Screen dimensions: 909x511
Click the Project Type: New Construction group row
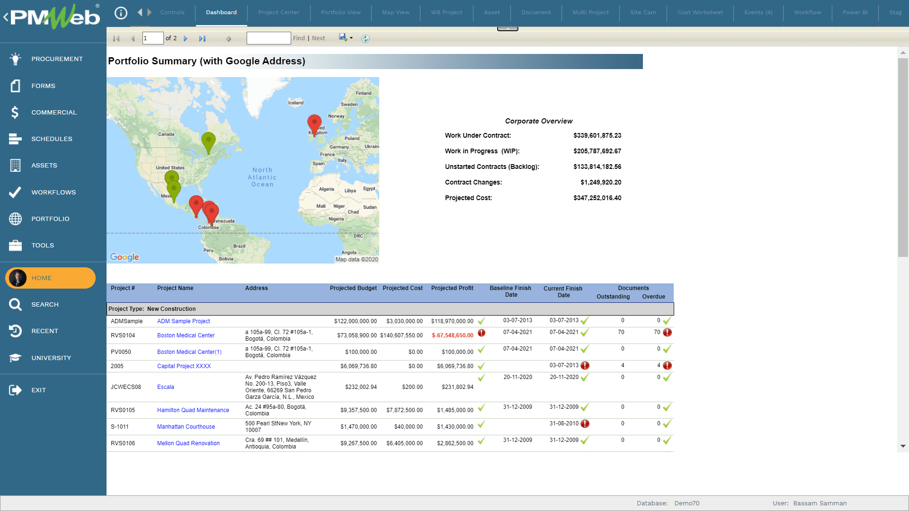(390, 309)
